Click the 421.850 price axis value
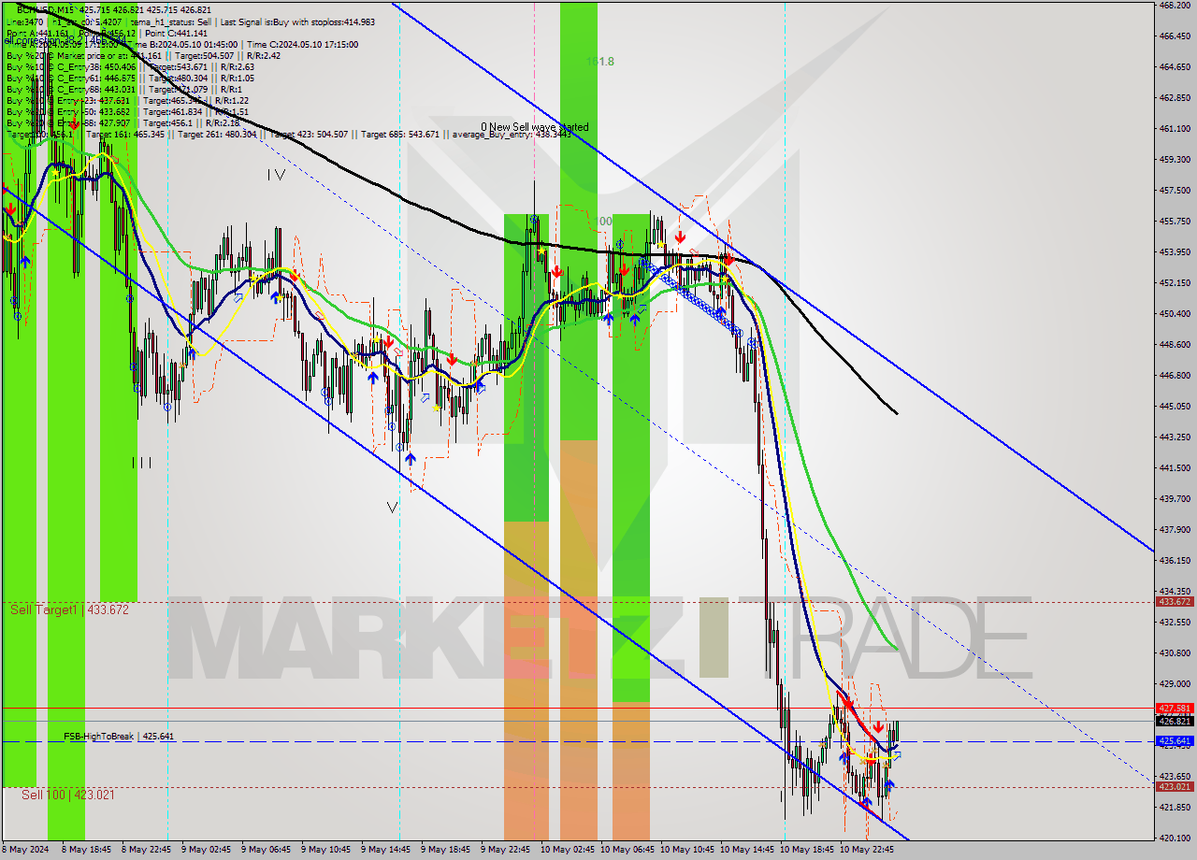 click(x=1174, y=807)
